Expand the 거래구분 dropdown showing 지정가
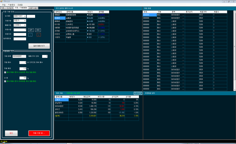This screenshot has width=236, height=144. [25, 21]
